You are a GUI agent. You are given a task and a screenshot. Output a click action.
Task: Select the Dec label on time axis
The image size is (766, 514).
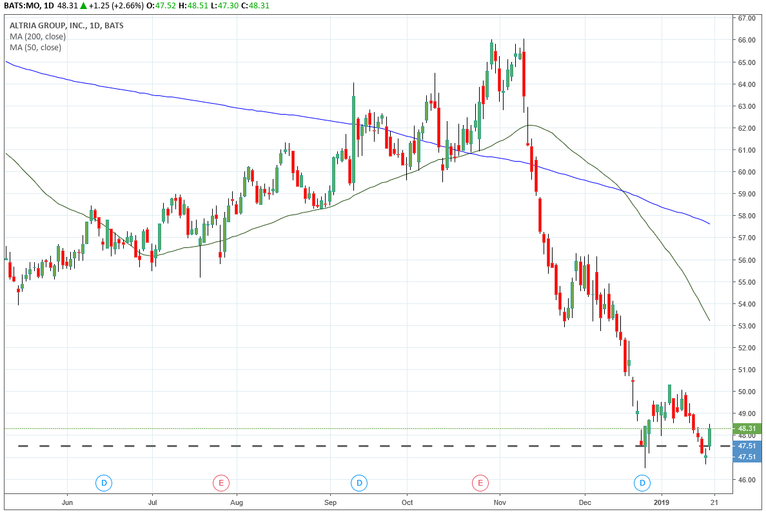[x=584, y=502]
